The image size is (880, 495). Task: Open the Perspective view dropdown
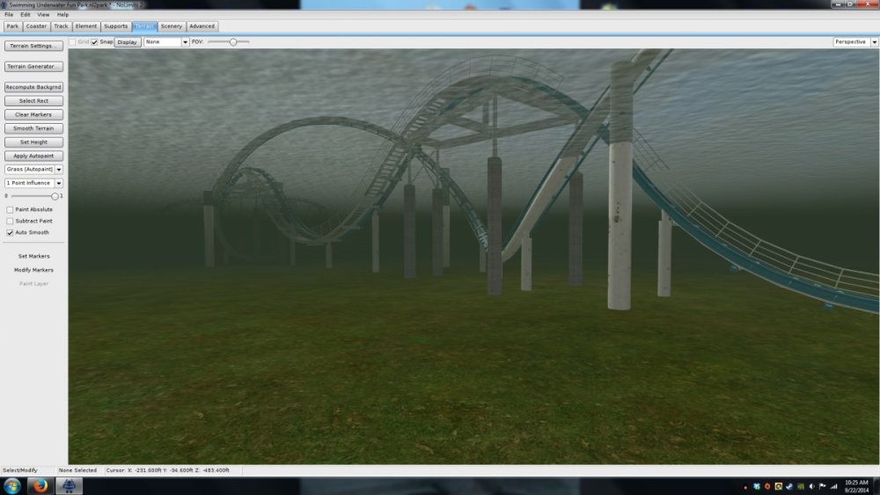click(x=854, y=41)
